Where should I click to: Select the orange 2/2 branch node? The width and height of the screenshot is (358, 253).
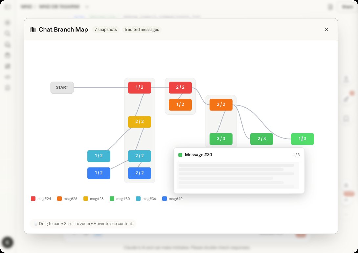pyautogui.click(x=221, y=105)
